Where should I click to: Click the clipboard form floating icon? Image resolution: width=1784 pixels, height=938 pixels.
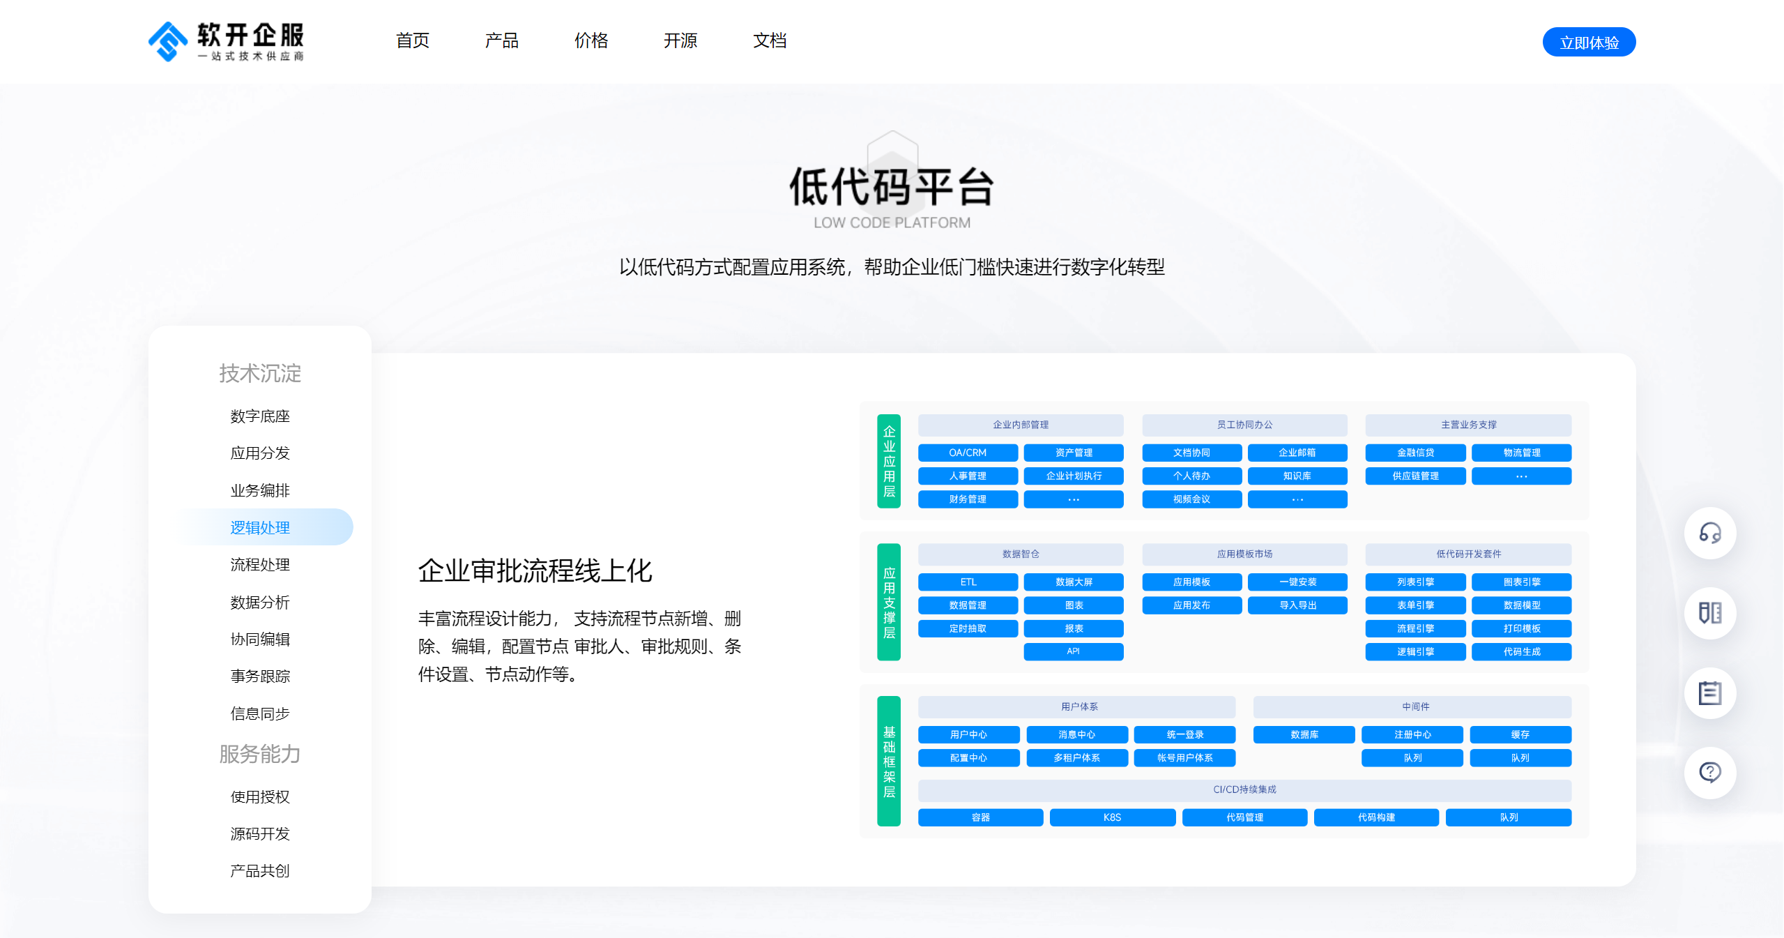(1709, 693)
